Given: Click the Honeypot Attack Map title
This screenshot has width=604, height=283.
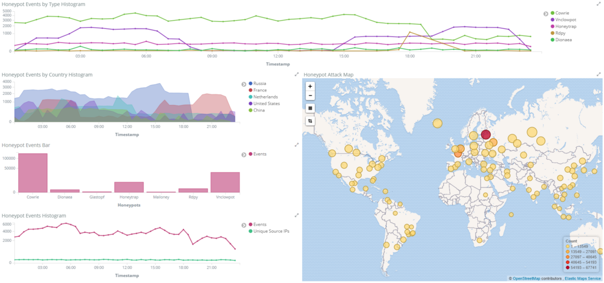Looking at the screenshot, I should [329, 74].
